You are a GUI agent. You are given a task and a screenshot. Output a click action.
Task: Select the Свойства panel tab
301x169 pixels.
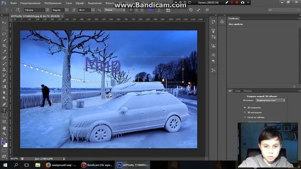pyautogui.click(x=233, y=18)
